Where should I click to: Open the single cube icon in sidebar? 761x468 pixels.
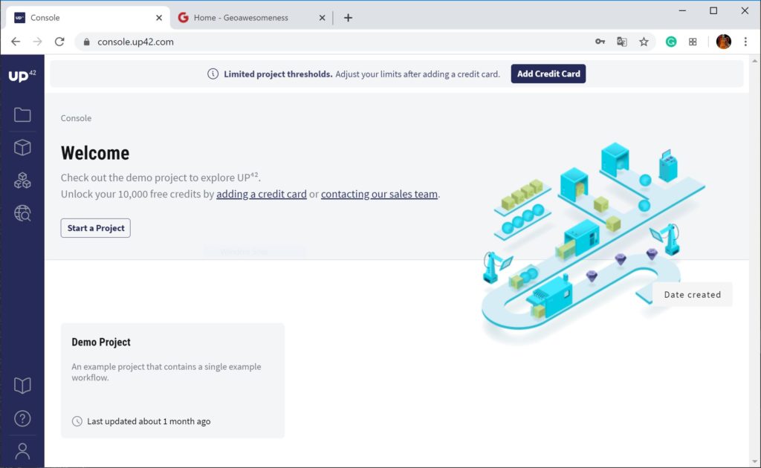(22, 147)
